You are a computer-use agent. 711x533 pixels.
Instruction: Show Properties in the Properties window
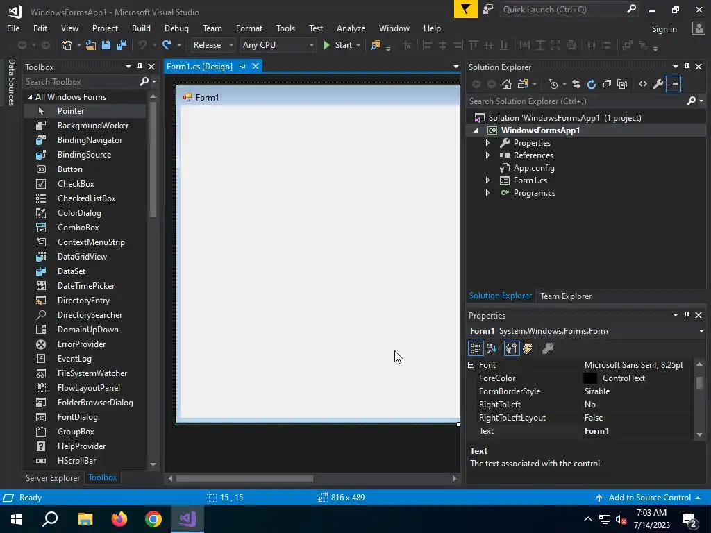tap(512, 348)
